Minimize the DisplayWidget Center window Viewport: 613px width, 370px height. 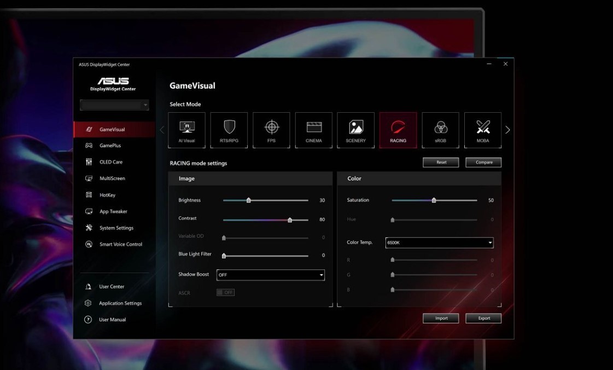489,63
